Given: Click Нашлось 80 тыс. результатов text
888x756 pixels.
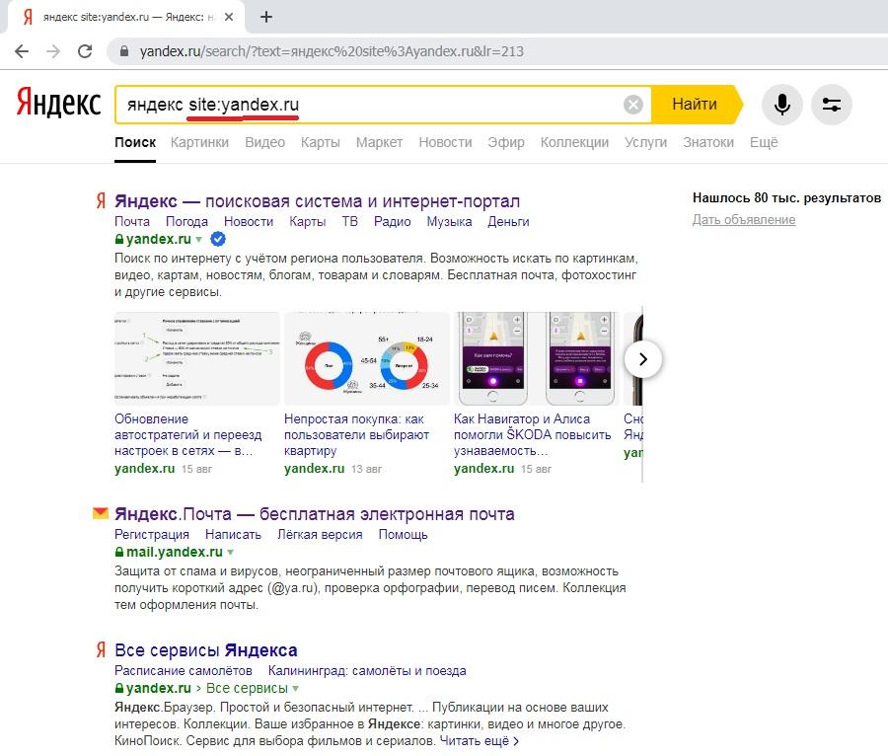Looking at the screenshot, I should click(x=786, y=197).
